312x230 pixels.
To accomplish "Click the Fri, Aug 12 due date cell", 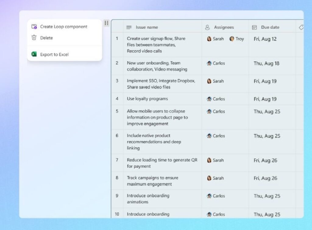I will coord(265,39).
